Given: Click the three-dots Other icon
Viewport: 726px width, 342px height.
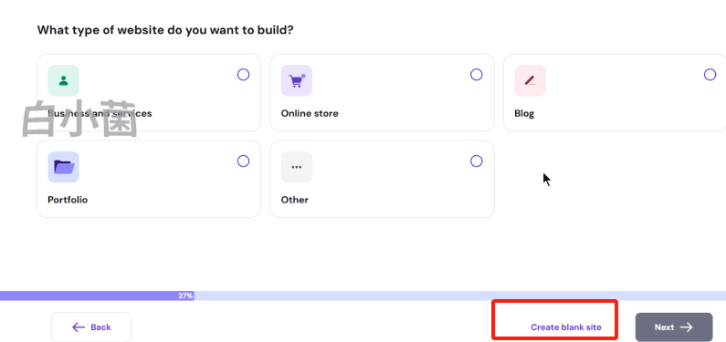Looking at the screenshot, I should pyautogui.click(x=297, y=167).
